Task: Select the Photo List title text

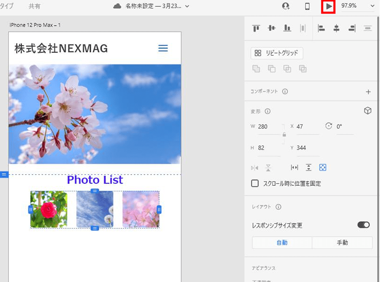Action: 95,180
